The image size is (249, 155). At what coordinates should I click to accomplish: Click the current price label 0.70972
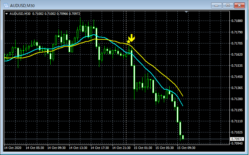tap(237, 139)
